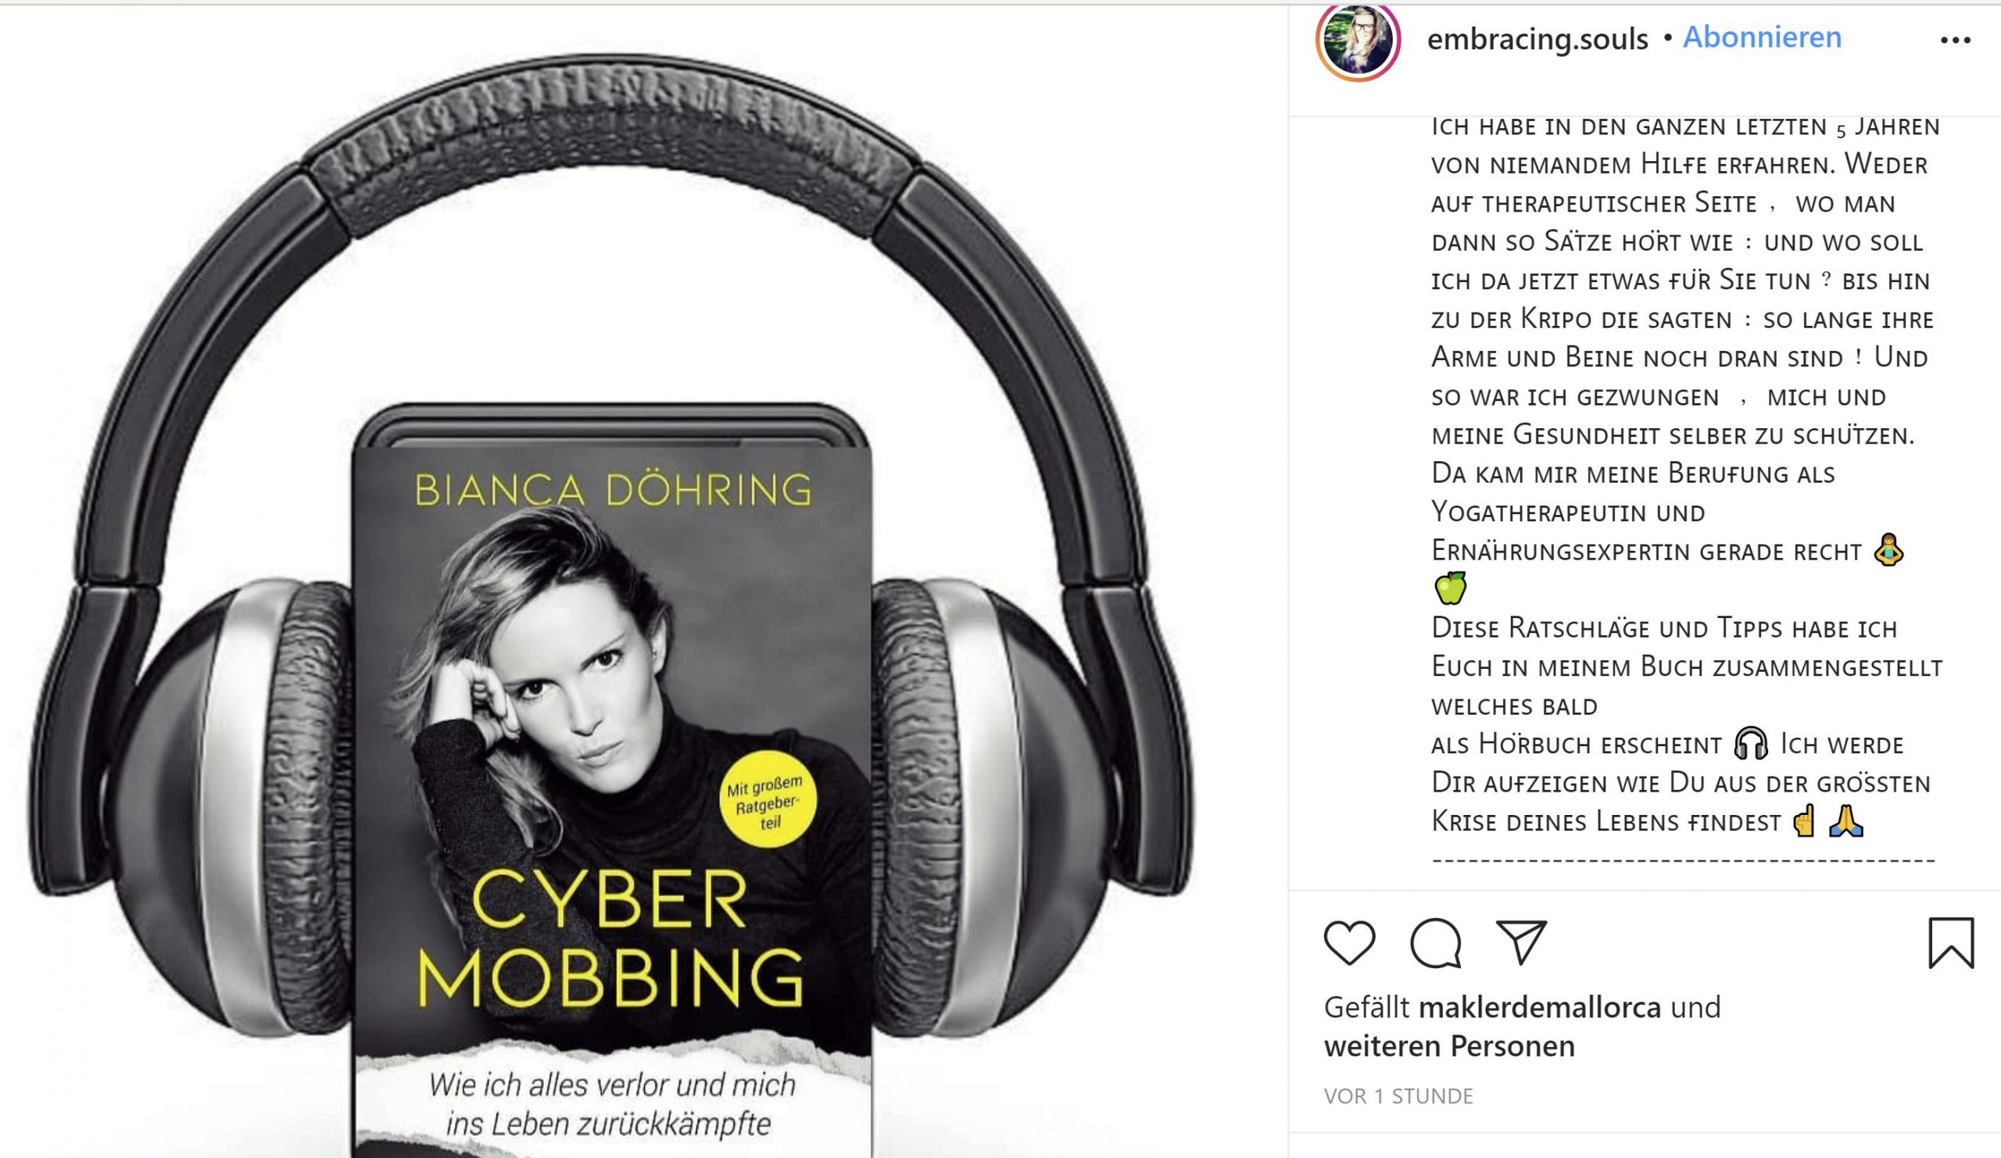This screenshot has height=1158, width=2001.
Task: Click the Bianca Döhring author name on cover
Action: 613,489
